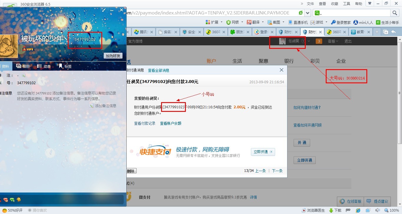Screen dimensions: 402x214
Task: Click the 删除 message button
Action: (x=131, y=171)
